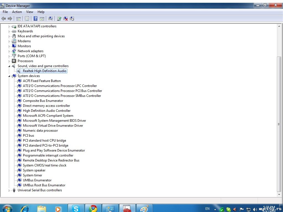
Task: Click the Windows Media Player taskbar icon
Action: [58, 209]
